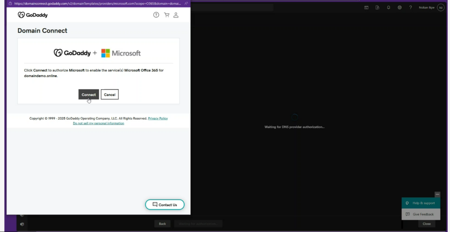Open the Nsikan Ikpe account avatar
The image size is (450, 232).
[x=440, y=7]
